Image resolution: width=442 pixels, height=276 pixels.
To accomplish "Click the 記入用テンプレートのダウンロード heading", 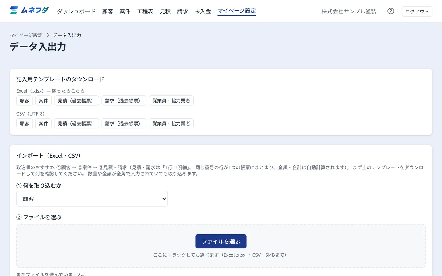I will coord(60,79).
